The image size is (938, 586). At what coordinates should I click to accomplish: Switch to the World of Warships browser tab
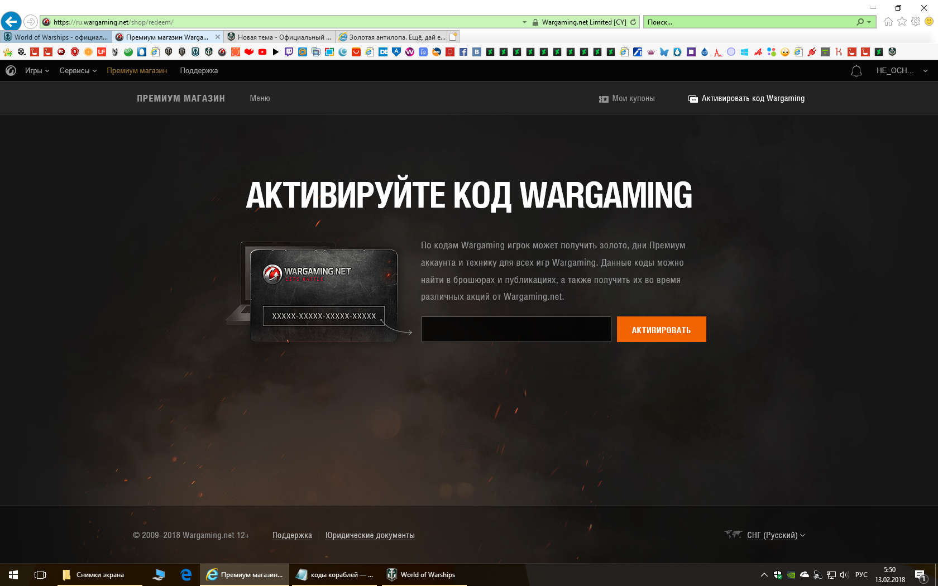pyautogui.click(x=56, y=37)
